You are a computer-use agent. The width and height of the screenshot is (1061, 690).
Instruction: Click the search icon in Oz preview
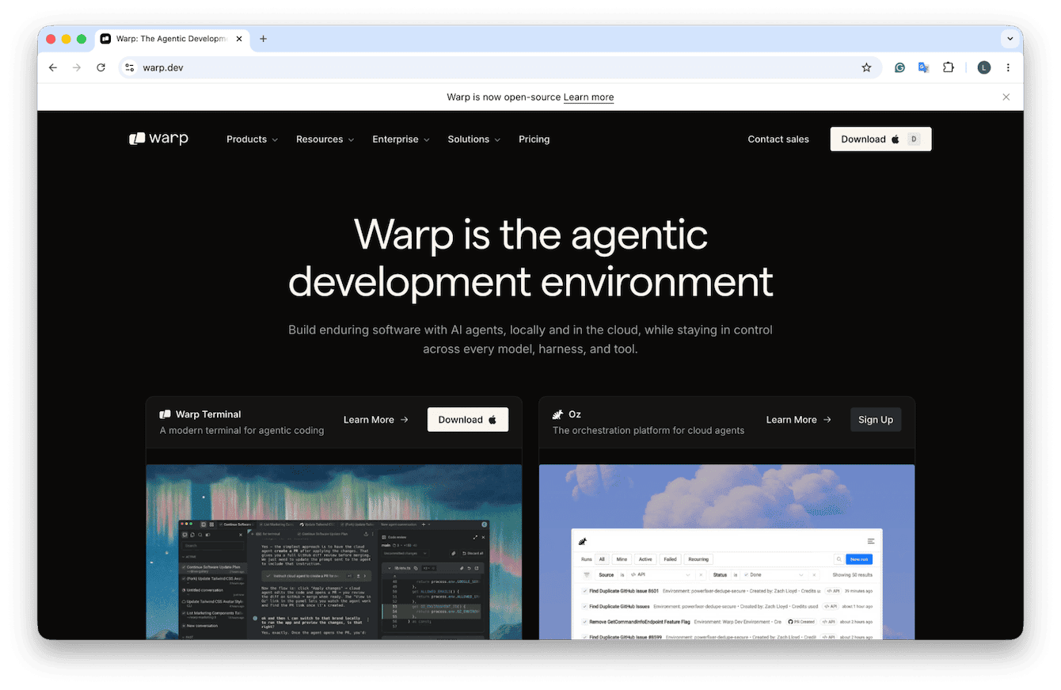(839, 559)
